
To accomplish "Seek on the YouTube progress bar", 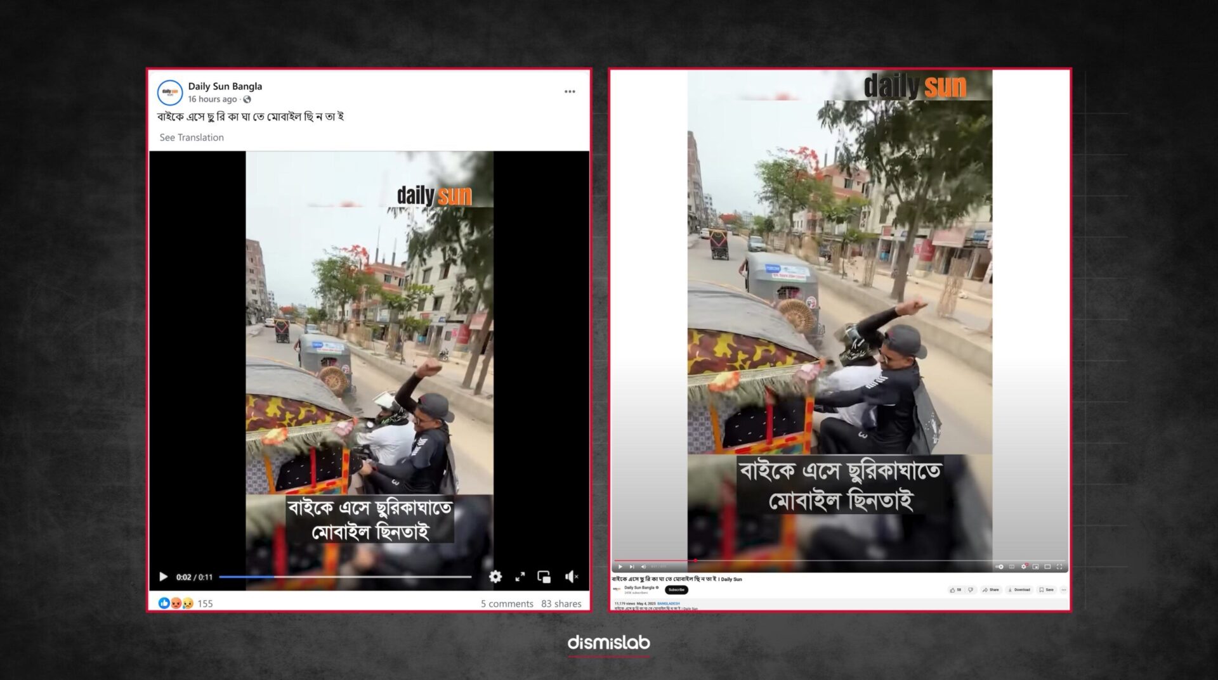I will point(841,561).
